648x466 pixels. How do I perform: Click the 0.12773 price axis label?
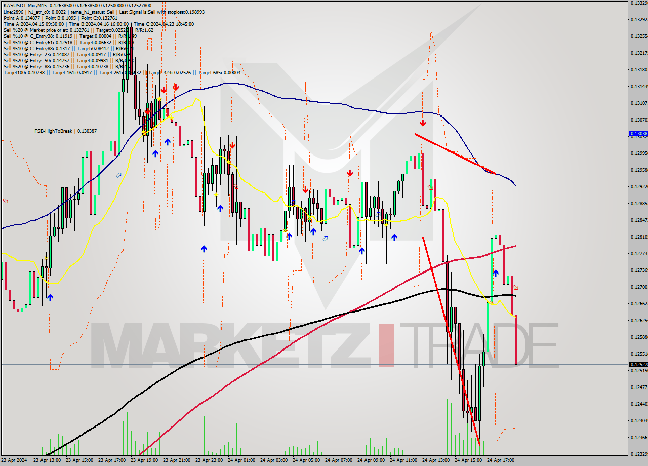[x=638, y=253]
